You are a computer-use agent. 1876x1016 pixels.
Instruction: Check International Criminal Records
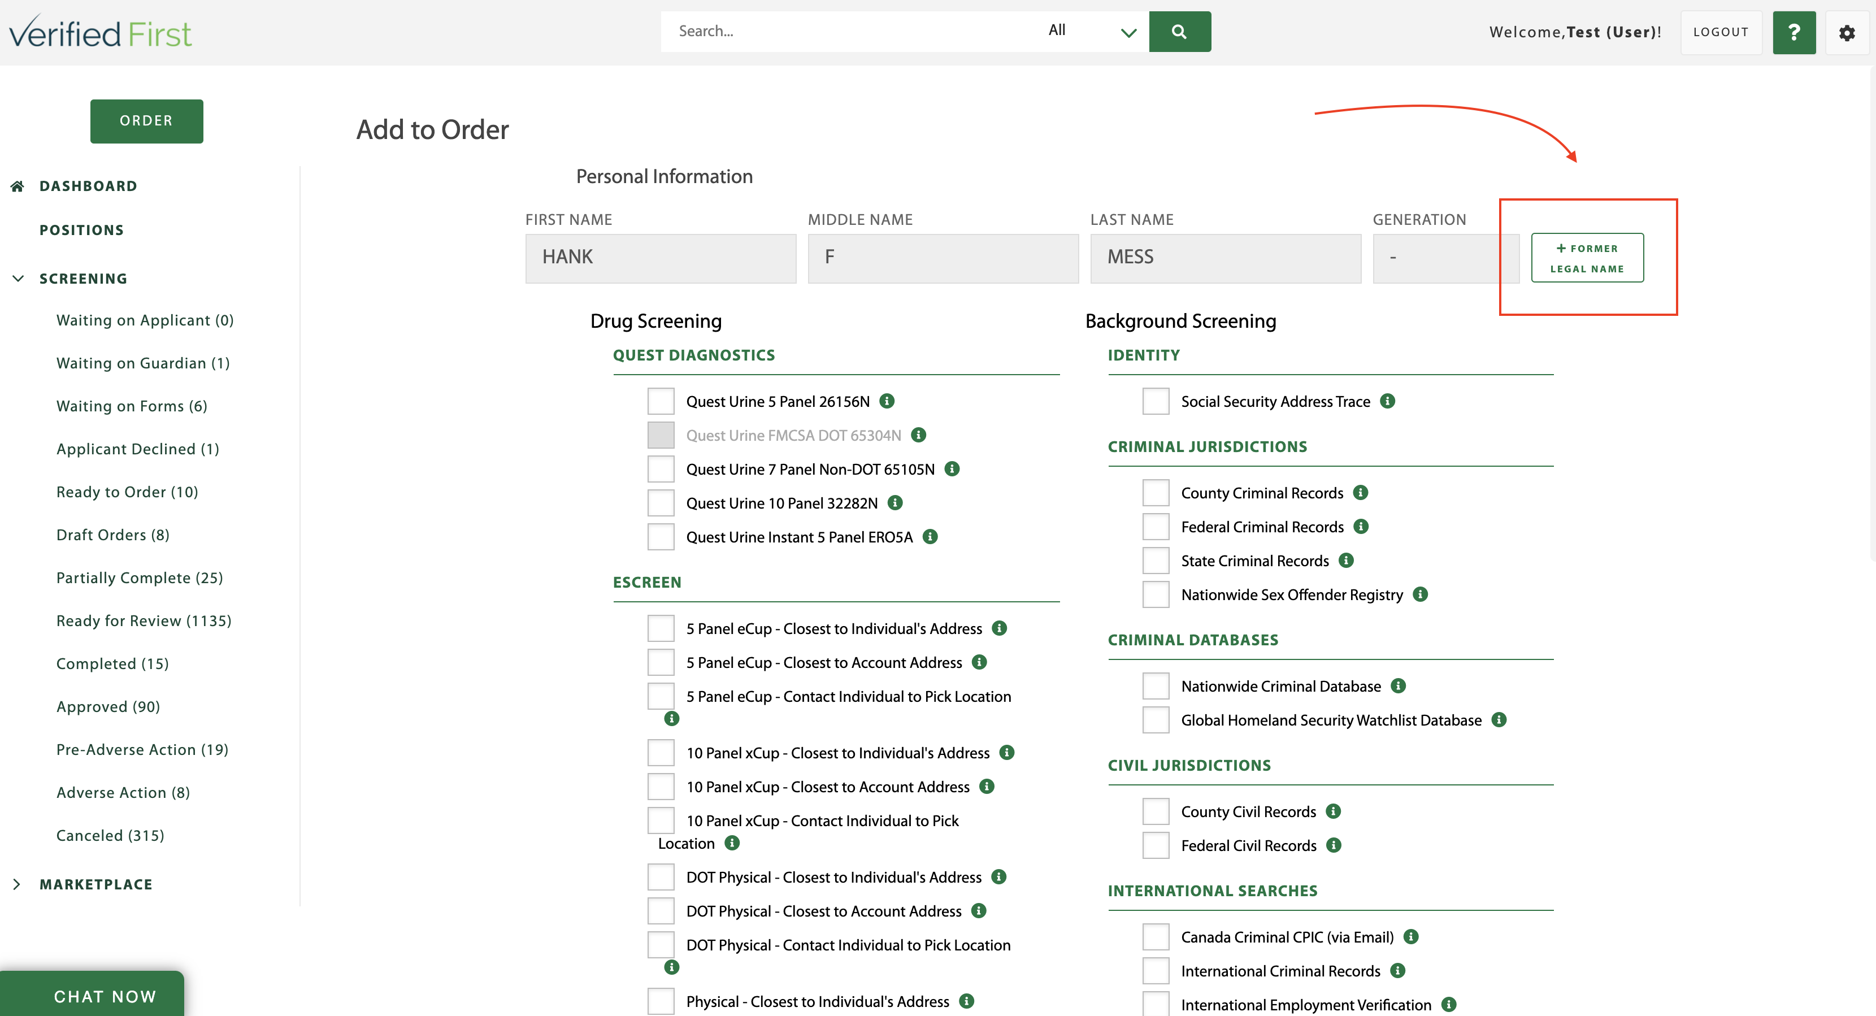1156,971
